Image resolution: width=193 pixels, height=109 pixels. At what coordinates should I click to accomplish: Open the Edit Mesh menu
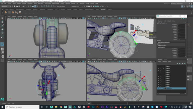[41, 3]
